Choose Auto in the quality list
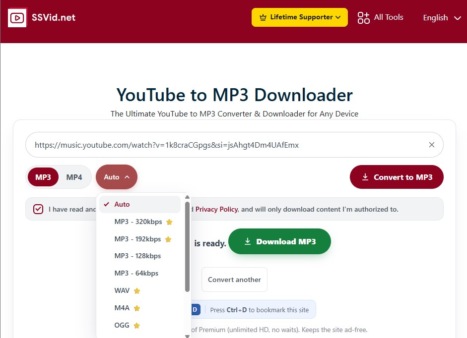 140,204
